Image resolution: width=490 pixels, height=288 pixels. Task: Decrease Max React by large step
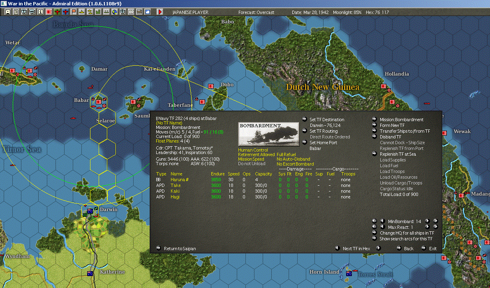pyautogui.click(x=374, y=227)
